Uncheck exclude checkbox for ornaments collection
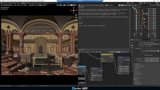The image size is (160, 90). pyautogui.click(x=148, y=25)
